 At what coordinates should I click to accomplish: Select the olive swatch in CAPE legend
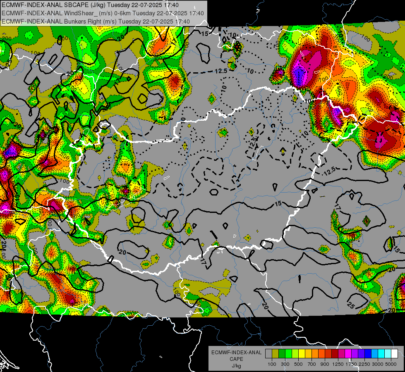[276, 353]
